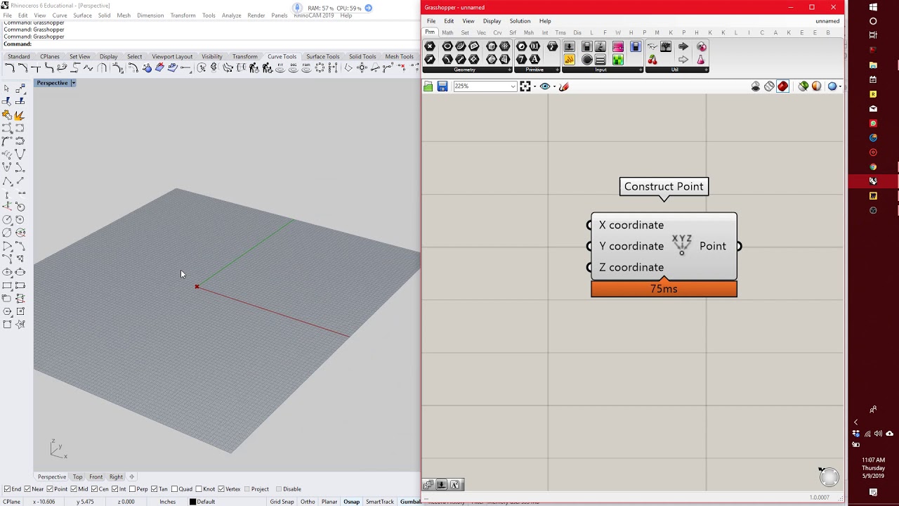Expand the Primitive group panel

tap(557, 70)
